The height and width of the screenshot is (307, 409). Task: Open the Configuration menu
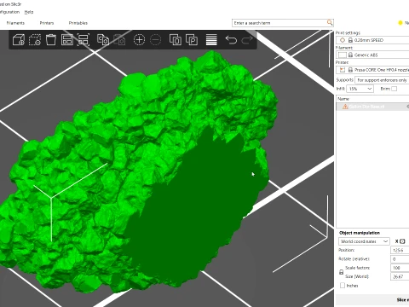point(9,12)
